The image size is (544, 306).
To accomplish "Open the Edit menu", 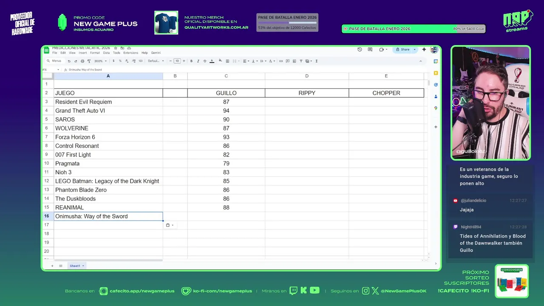I will [63, 53].
